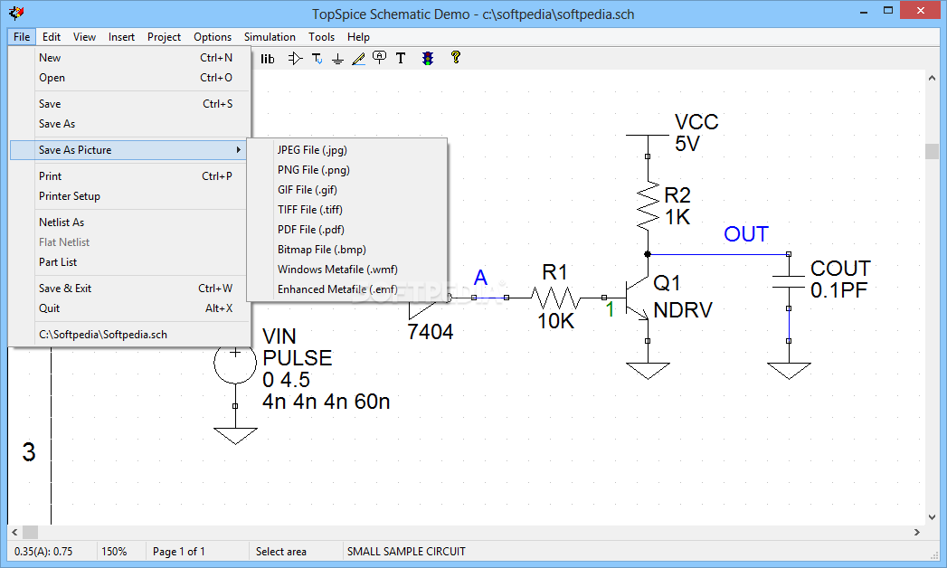Choose Open from the File menu
947x568 pixels.
(x=130, y=78)
